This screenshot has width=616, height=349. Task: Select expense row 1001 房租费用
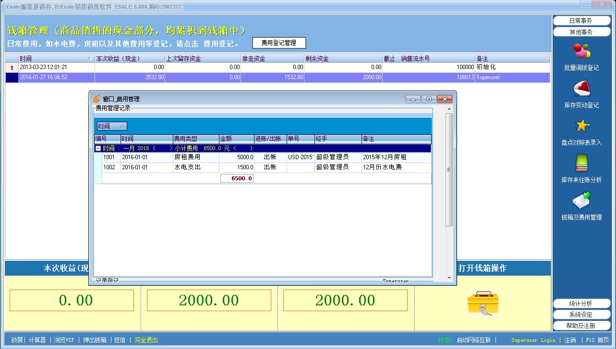(x=187, y=157)
